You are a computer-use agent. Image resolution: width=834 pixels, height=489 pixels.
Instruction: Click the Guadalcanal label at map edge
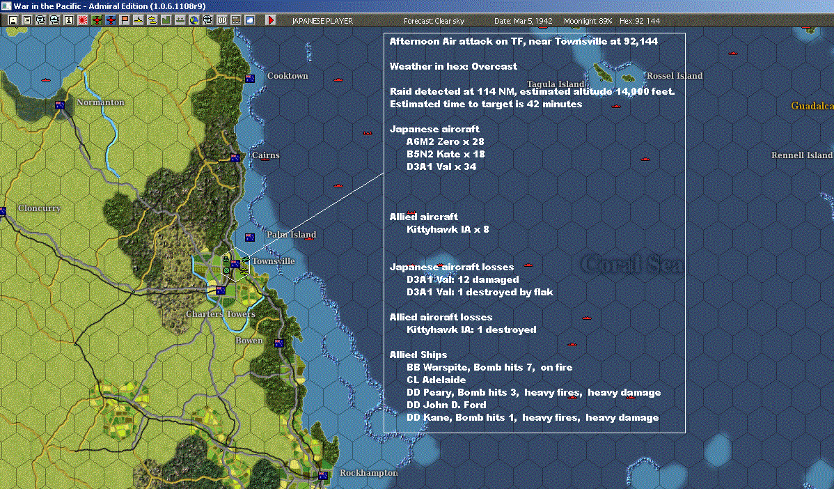812,106
